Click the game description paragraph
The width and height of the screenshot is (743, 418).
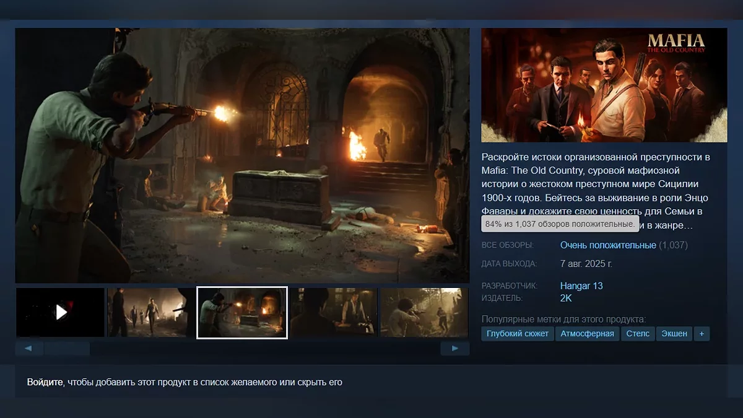click(597, 191)
